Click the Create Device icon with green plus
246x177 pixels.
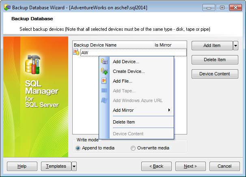(104, 71)
